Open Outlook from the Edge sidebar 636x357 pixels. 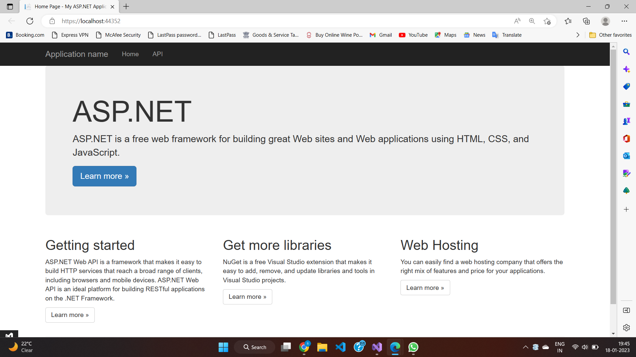pos(627,155)
